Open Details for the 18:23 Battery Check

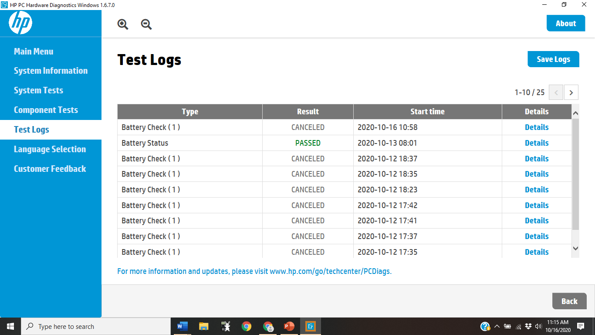tap(537, 190)
